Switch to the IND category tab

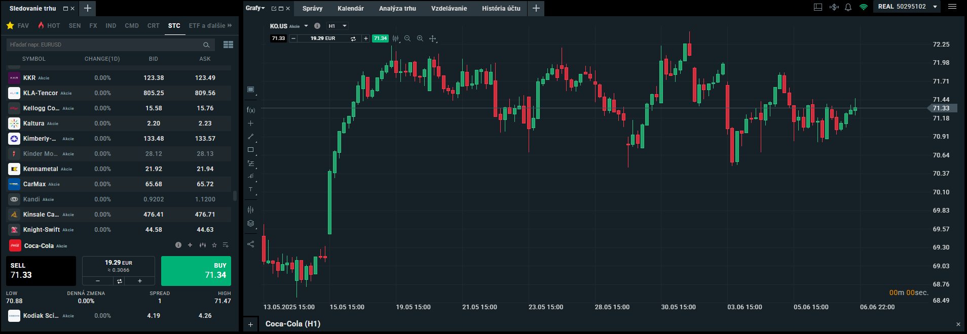[111, 25]
